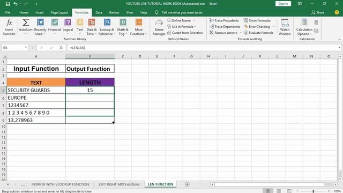Click zoom in plus button

329,191
